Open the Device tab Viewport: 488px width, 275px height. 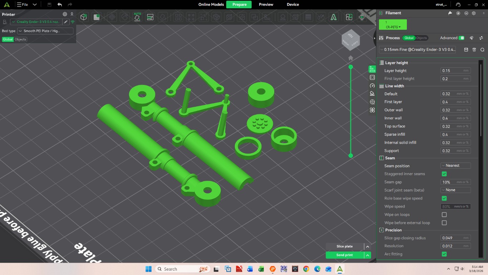pos(293,5)
